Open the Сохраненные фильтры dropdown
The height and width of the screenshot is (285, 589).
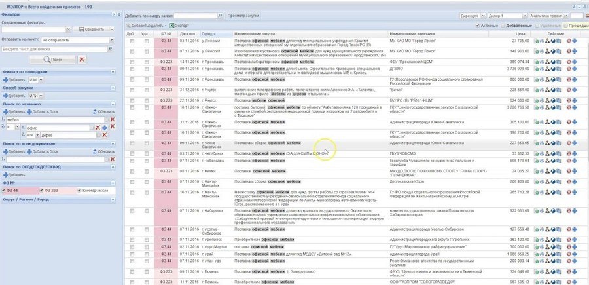68,29
